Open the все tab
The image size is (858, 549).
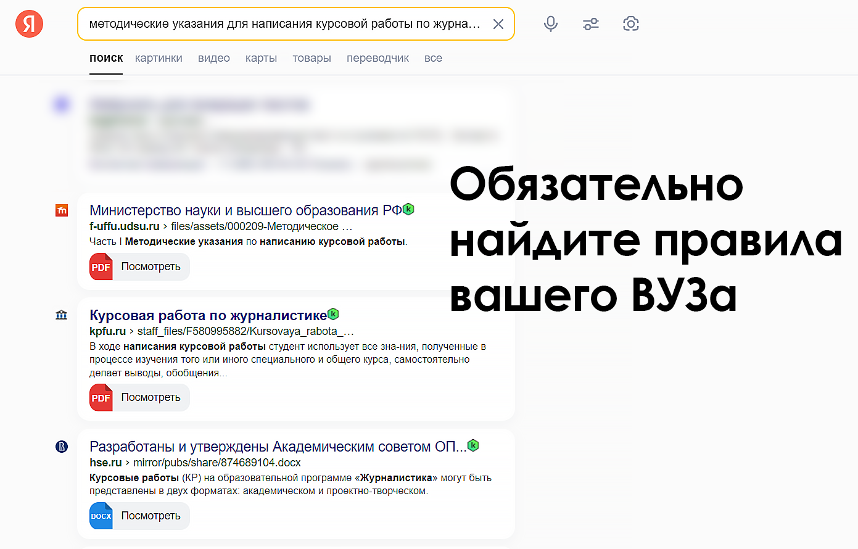(433, 58)
